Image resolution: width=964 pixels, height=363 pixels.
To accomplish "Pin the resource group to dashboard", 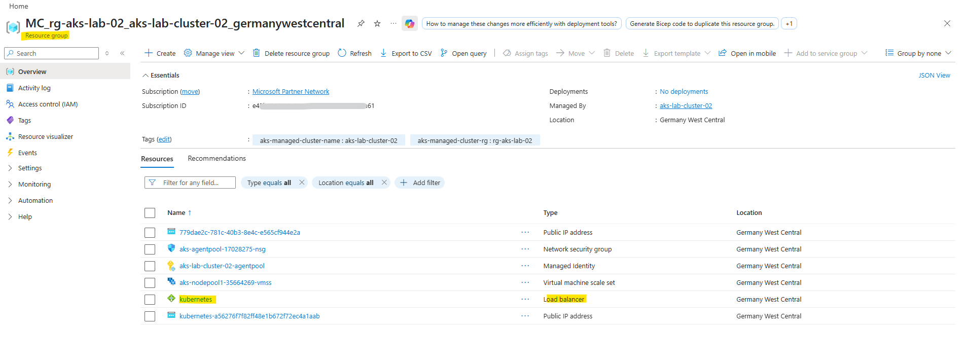I will pos(361,24).
